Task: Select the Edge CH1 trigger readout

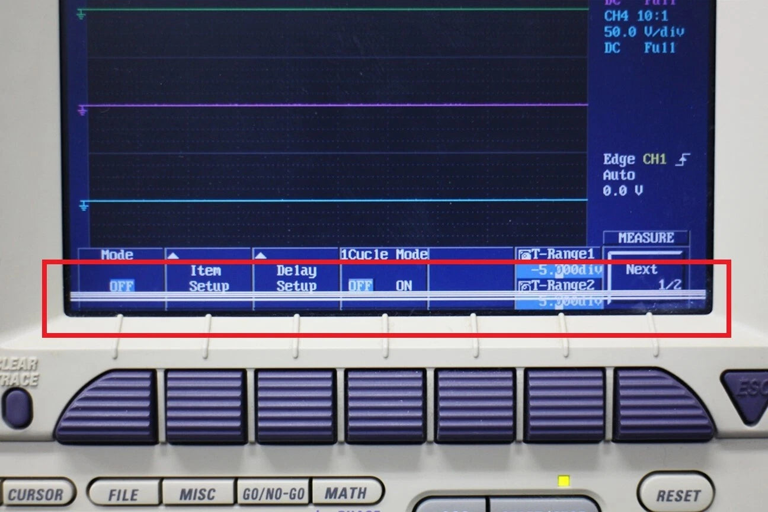Action: click(x=635, y=159)
